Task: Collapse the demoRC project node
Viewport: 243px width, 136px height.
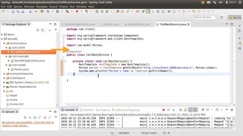Action: coord(2,39)
